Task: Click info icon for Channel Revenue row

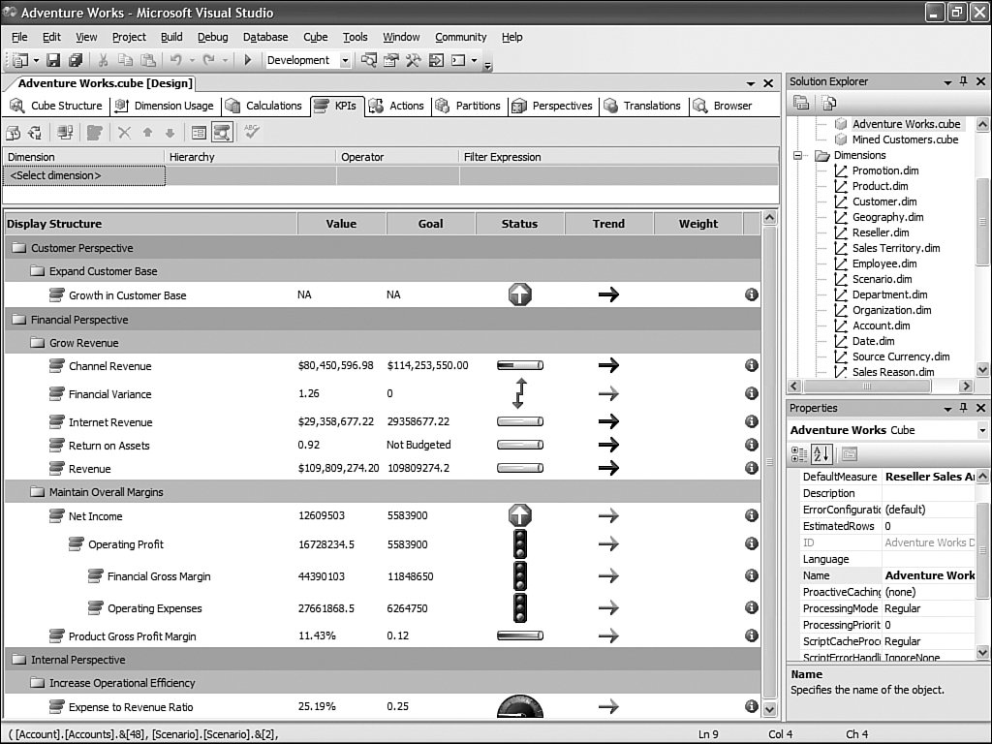Action: 752,365
